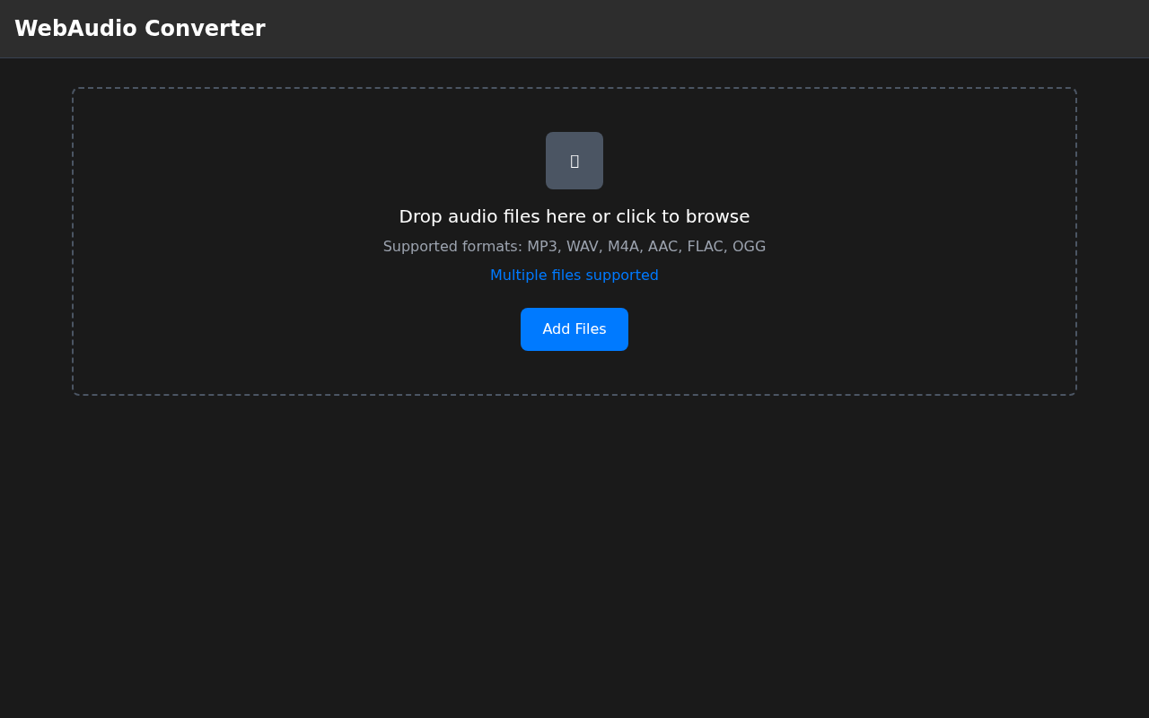
Task: Click the WebAudio Converter title
Action: pos(140,28)
